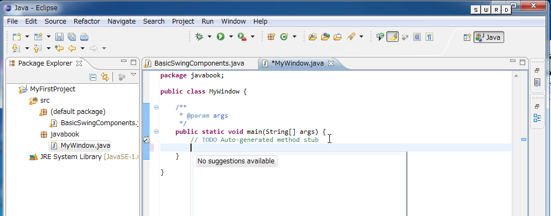Select the Java perspective button
Viewport: 551px width, 216px height.
coord(489,37)
